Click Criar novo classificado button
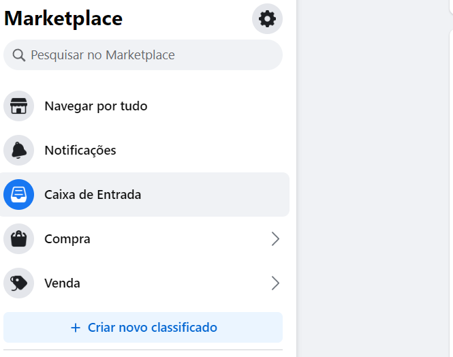This screenshot has width=453, height=357. [x=143, y=327]
